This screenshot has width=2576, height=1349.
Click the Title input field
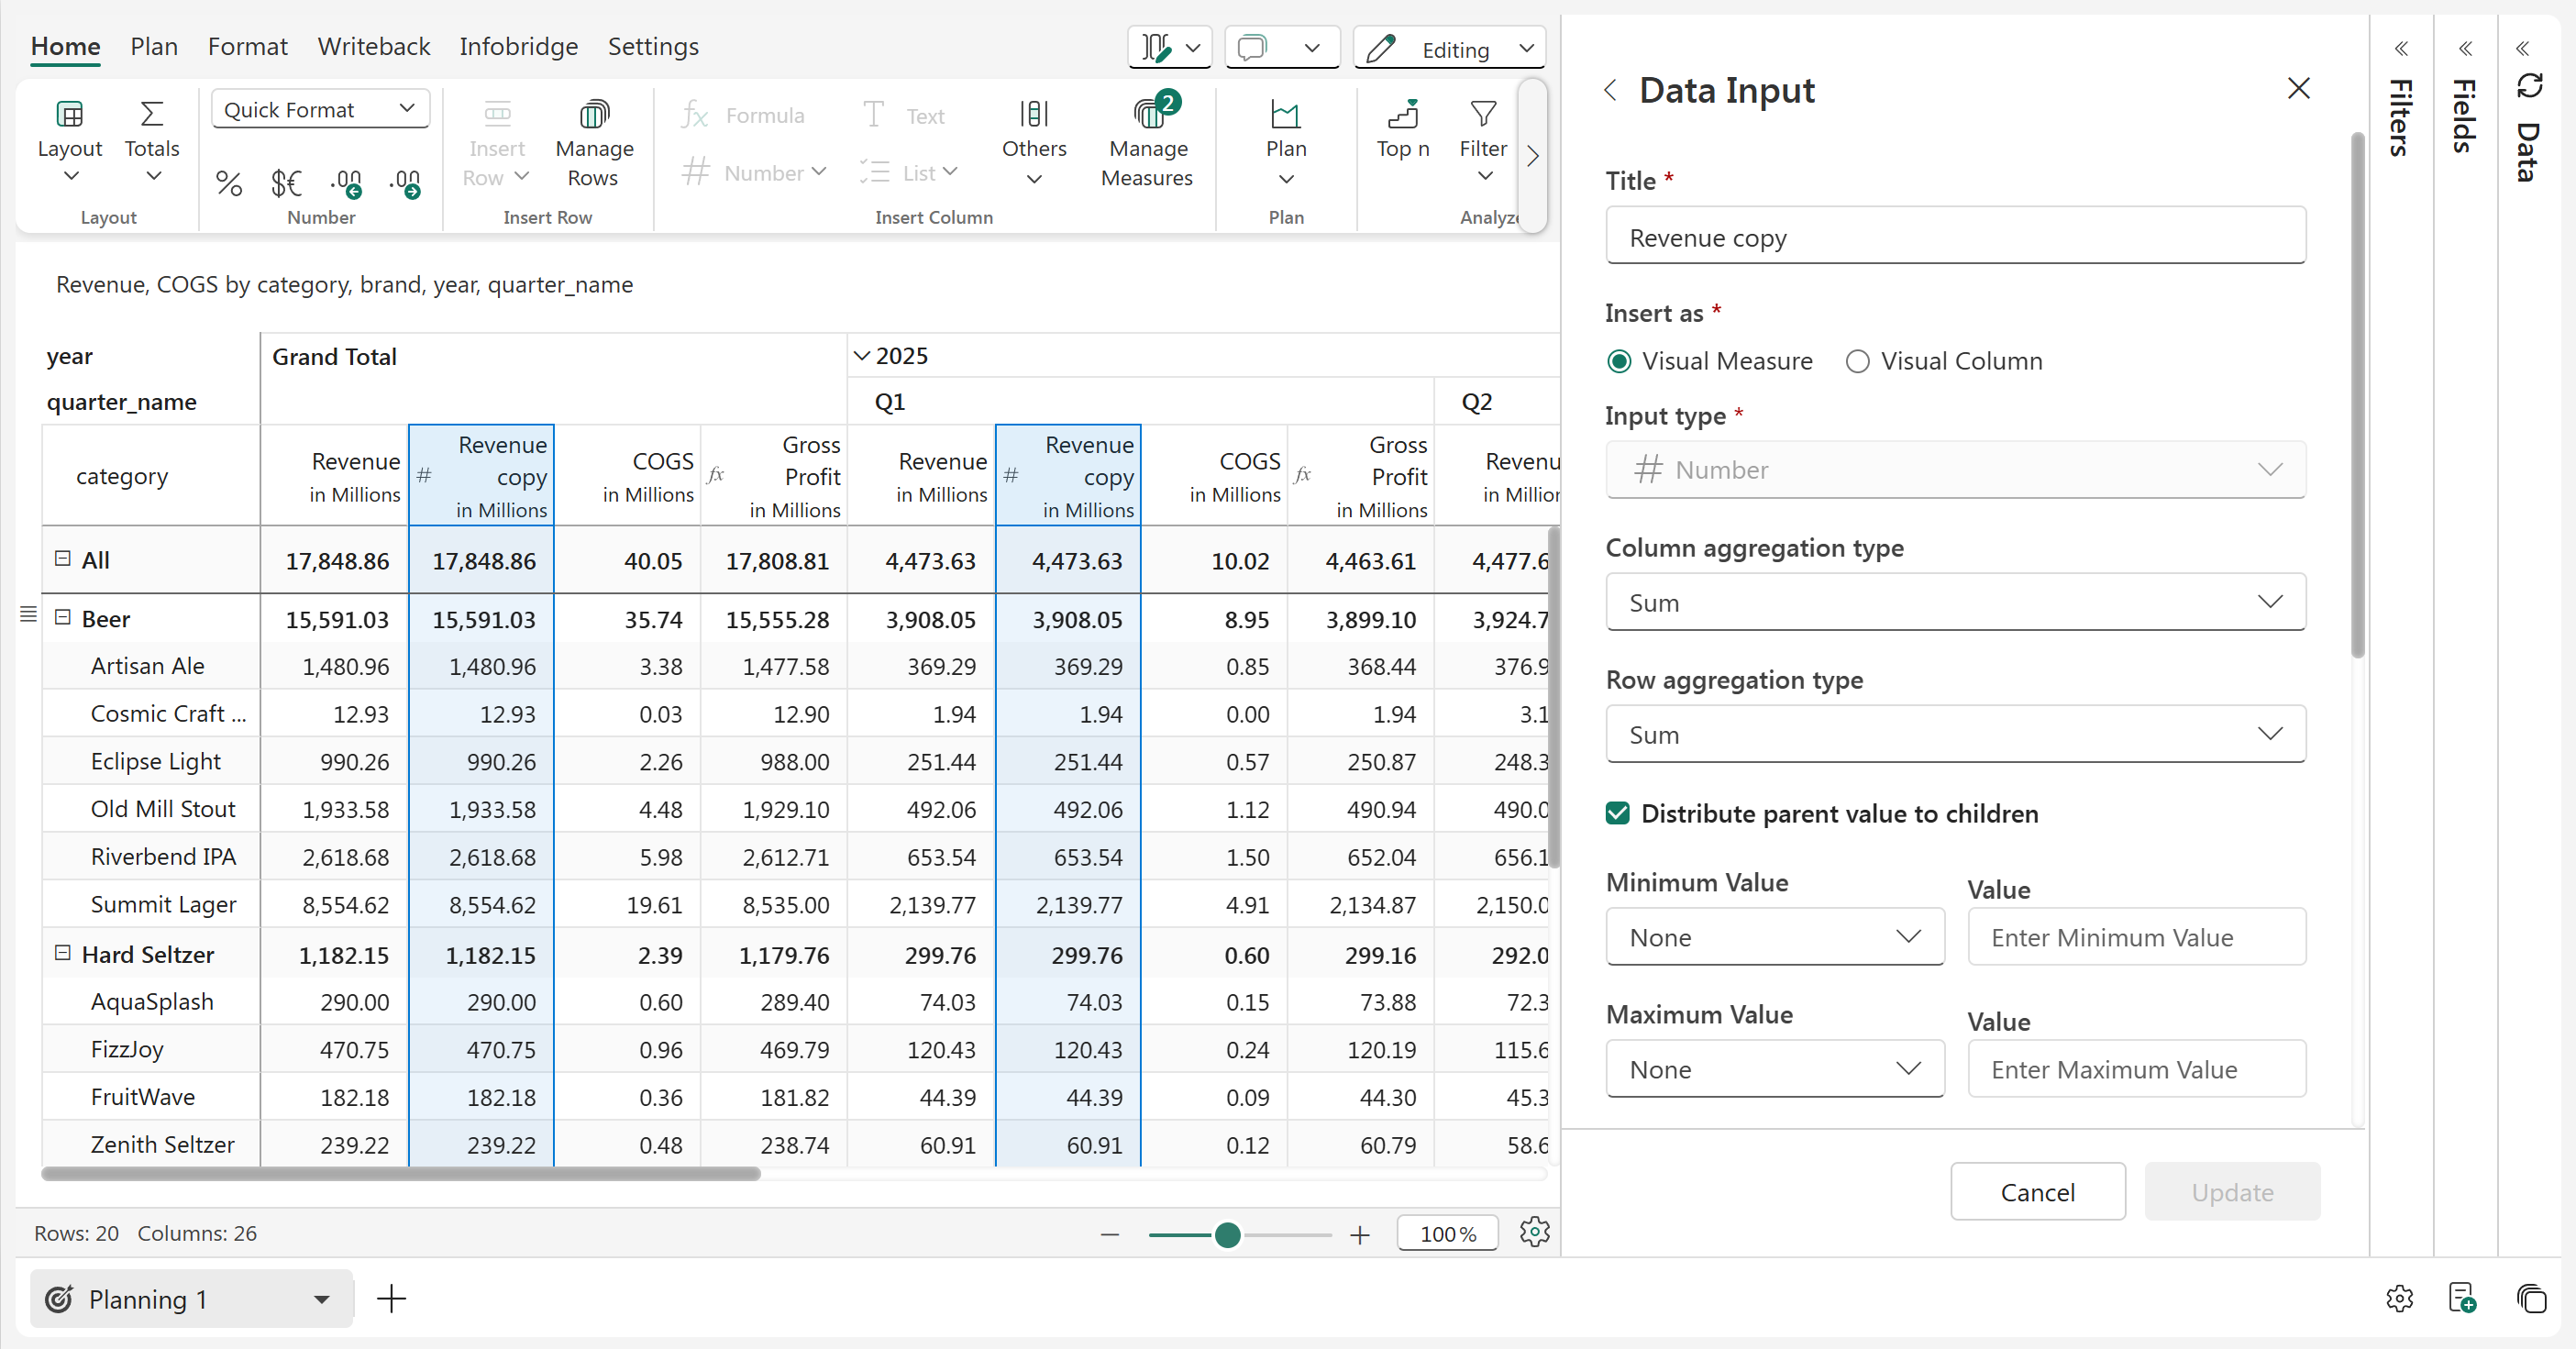tap(1955, 237)
